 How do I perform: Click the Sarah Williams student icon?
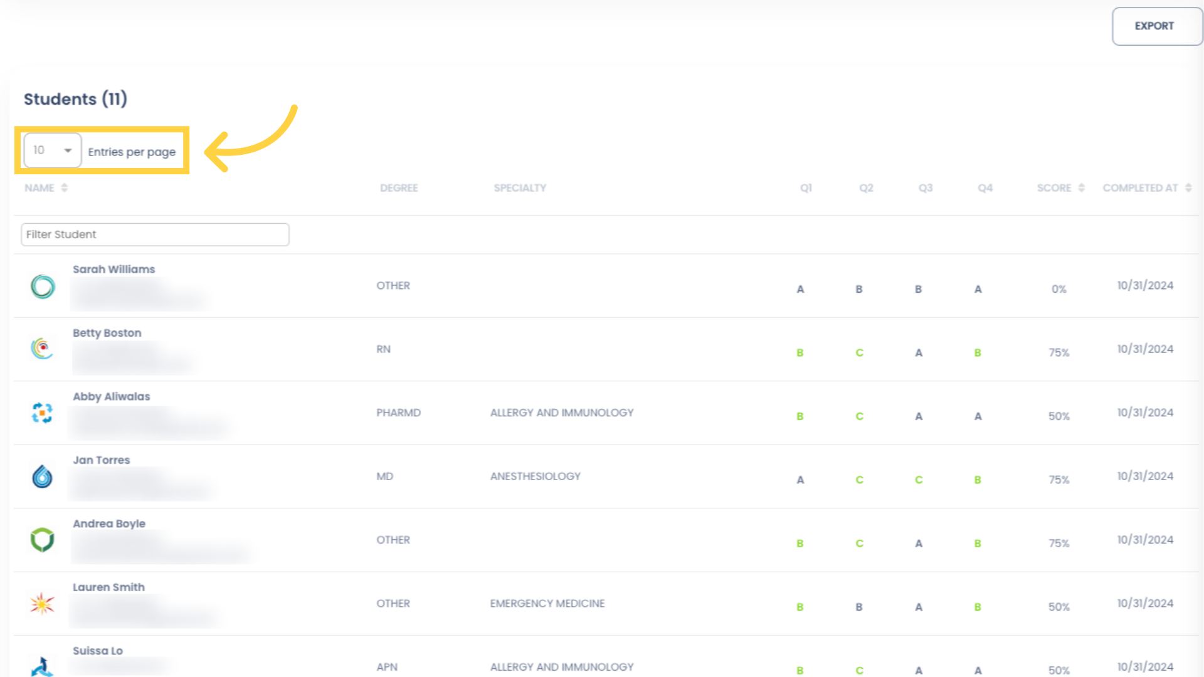(x=43, y=286)
